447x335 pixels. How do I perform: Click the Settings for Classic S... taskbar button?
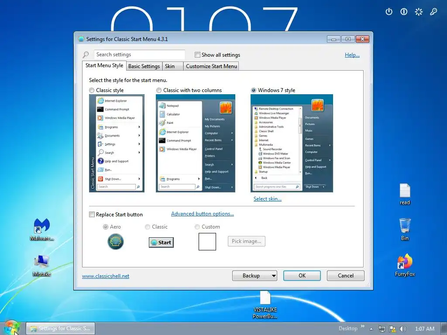click(60, 328)
